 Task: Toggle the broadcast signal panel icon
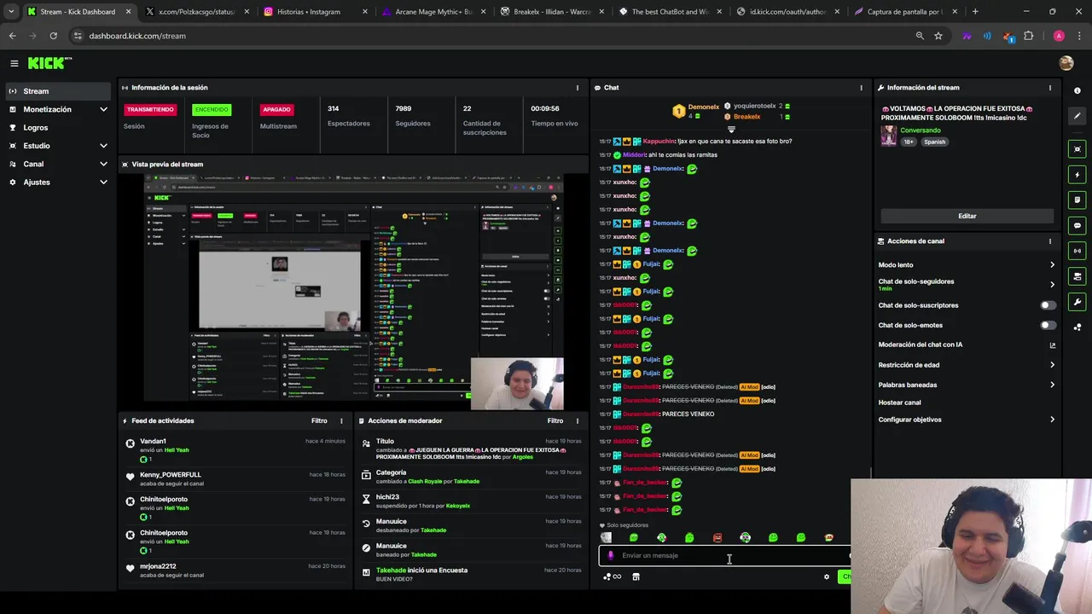(x=1077, y=251)
